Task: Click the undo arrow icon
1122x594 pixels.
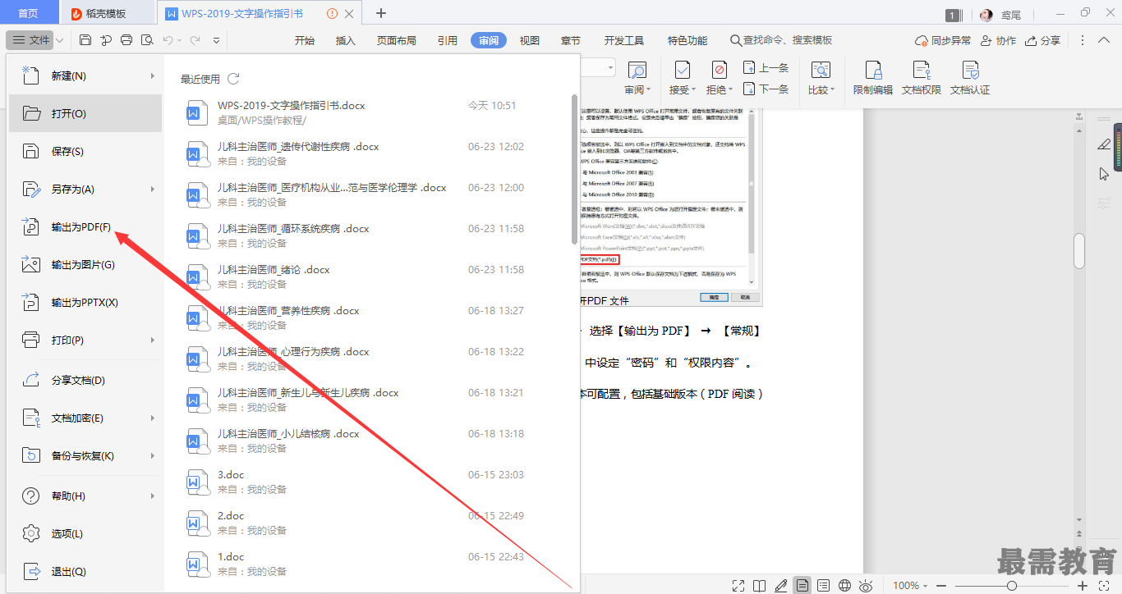Action: click(168, 40)
